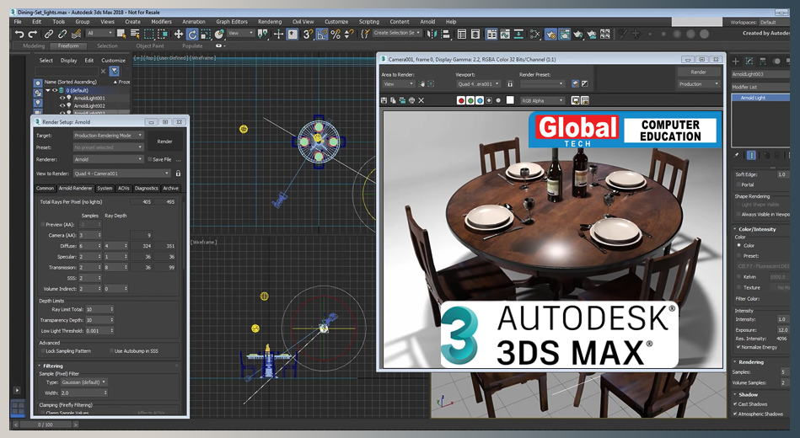Toggle the Angle Snap tool
The height and width of the screenshot is (438, 800).
pos(322,35)
